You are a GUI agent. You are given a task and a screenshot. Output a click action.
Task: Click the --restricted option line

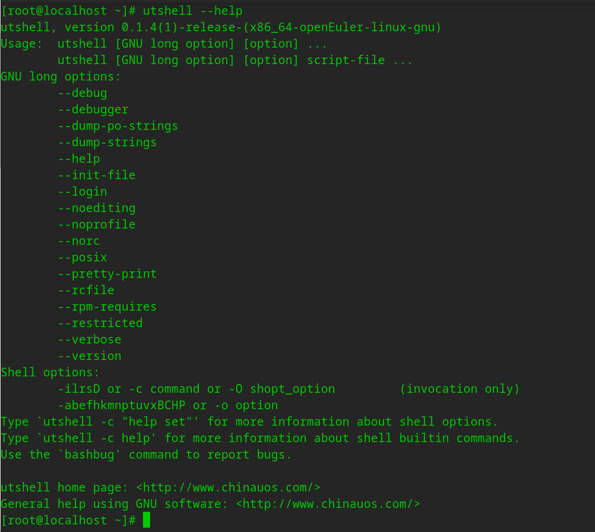coord(100,323)
